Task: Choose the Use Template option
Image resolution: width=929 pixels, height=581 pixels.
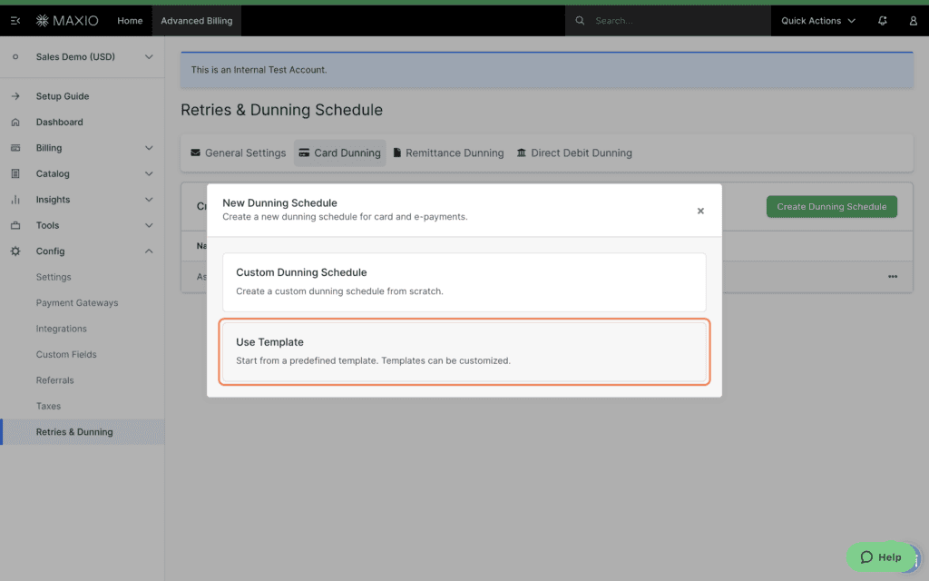Action: coord(464,351)
